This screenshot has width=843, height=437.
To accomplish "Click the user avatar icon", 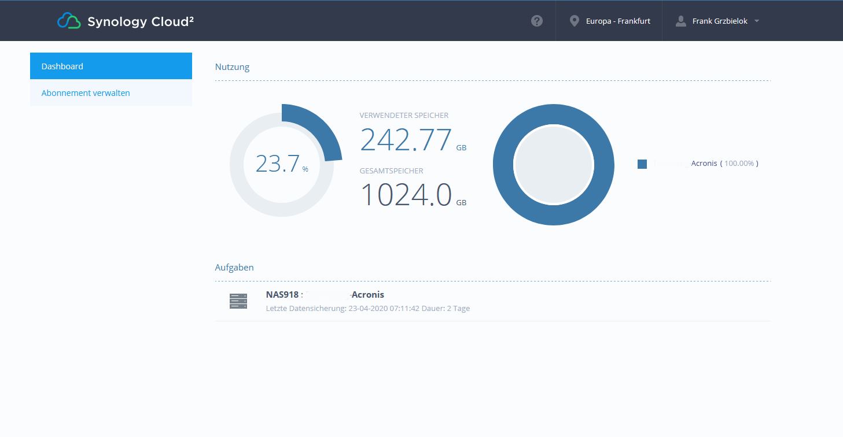I will [680, 21].
